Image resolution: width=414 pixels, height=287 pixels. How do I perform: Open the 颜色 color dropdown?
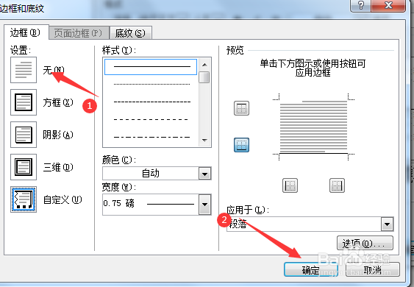[204, 174]
